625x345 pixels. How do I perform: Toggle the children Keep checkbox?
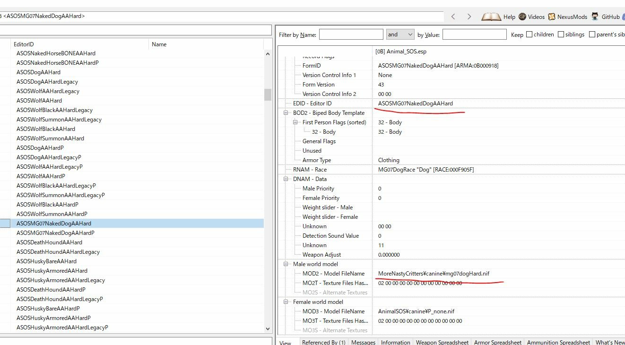coord(530,34)
